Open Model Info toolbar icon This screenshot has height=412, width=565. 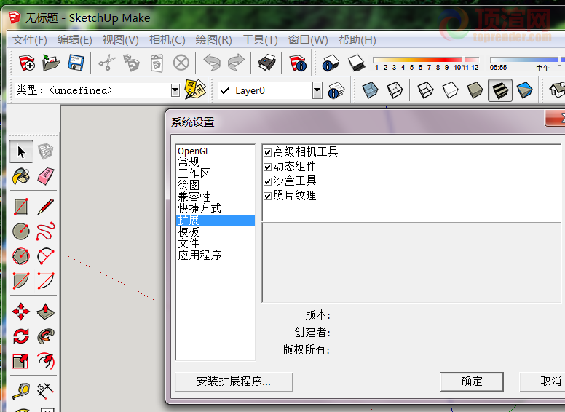tap(298, 63)
